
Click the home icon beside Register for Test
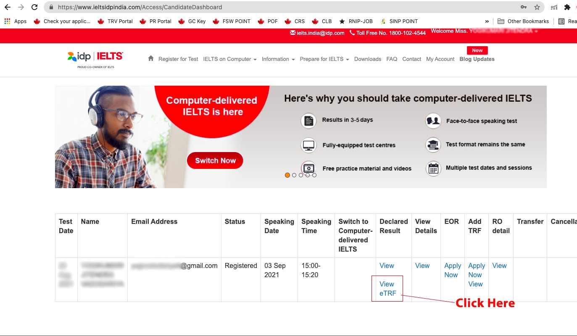click(150, 59)
